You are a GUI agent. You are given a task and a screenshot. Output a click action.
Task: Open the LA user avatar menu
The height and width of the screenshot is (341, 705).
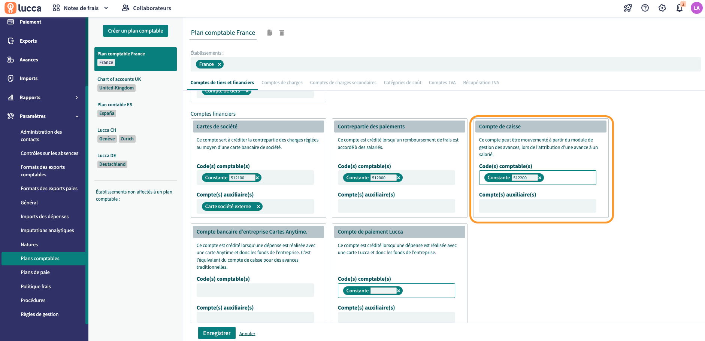point(697,8)
